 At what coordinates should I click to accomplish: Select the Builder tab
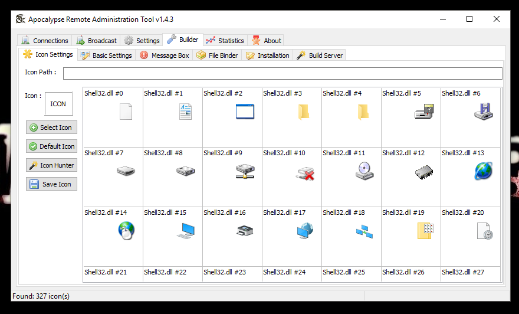pyautogui.click(x=183, y=40)
